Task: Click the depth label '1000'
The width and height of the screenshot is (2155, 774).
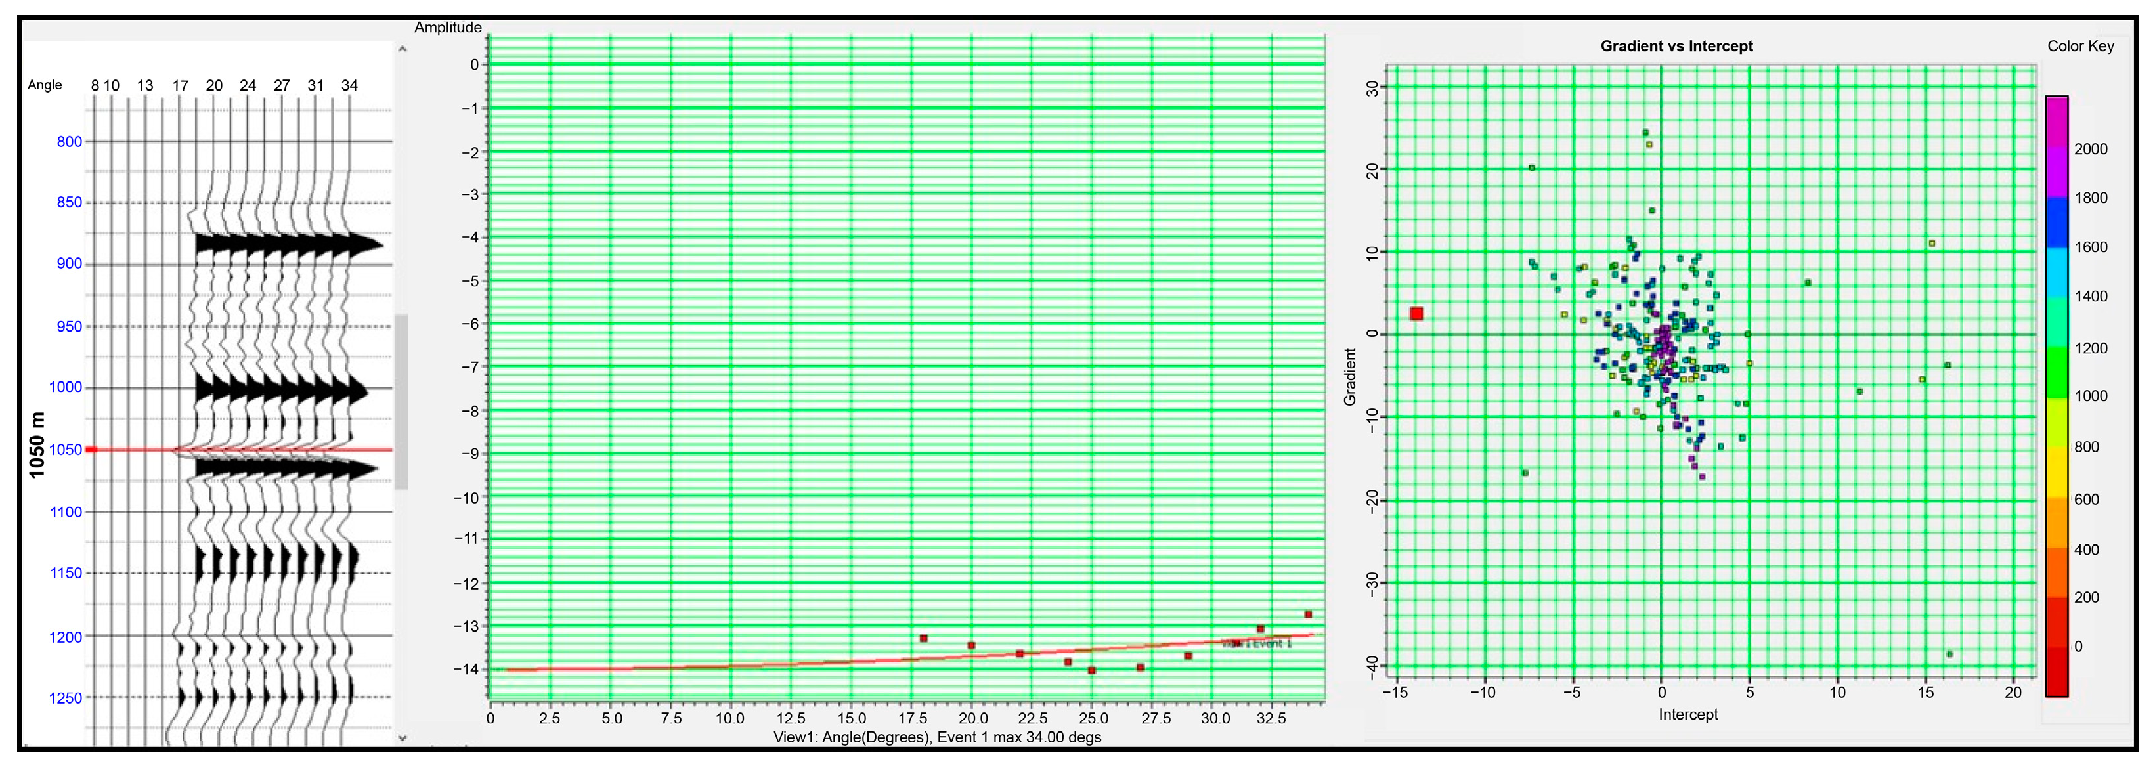Action: tap(65, 387)
